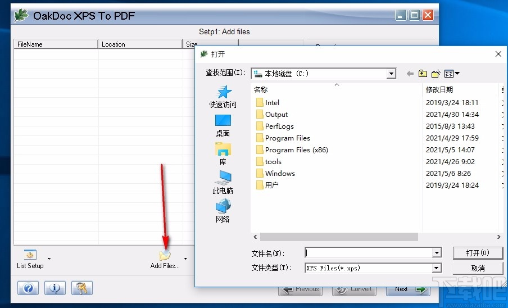
Task: Click the 打开(O) button
Action: [x=478, y=253]
